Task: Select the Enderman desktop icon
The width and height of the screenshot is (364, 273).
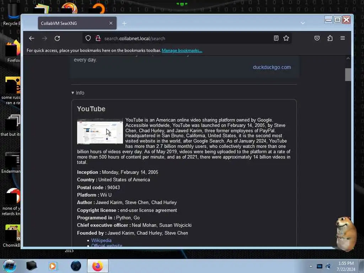Action: point(12,163)
